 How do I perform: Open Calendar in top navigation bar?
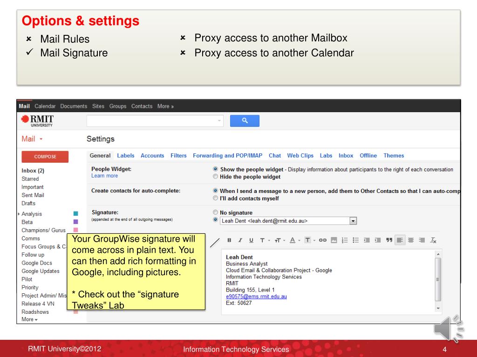click(45, 106)
